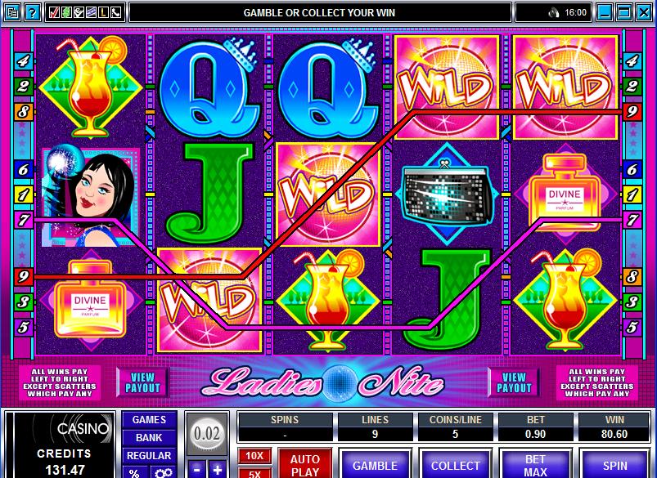Click the percent statistics icon
The height and width of the screenshot is (478, 657).
click(x=135, y=472)
